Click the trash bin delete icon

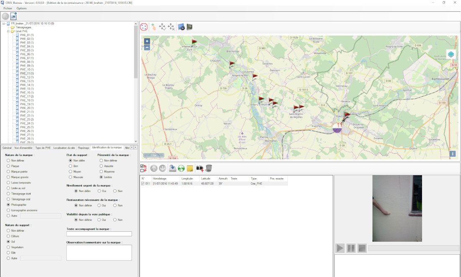pyautogui.click(x=209, y=168)
